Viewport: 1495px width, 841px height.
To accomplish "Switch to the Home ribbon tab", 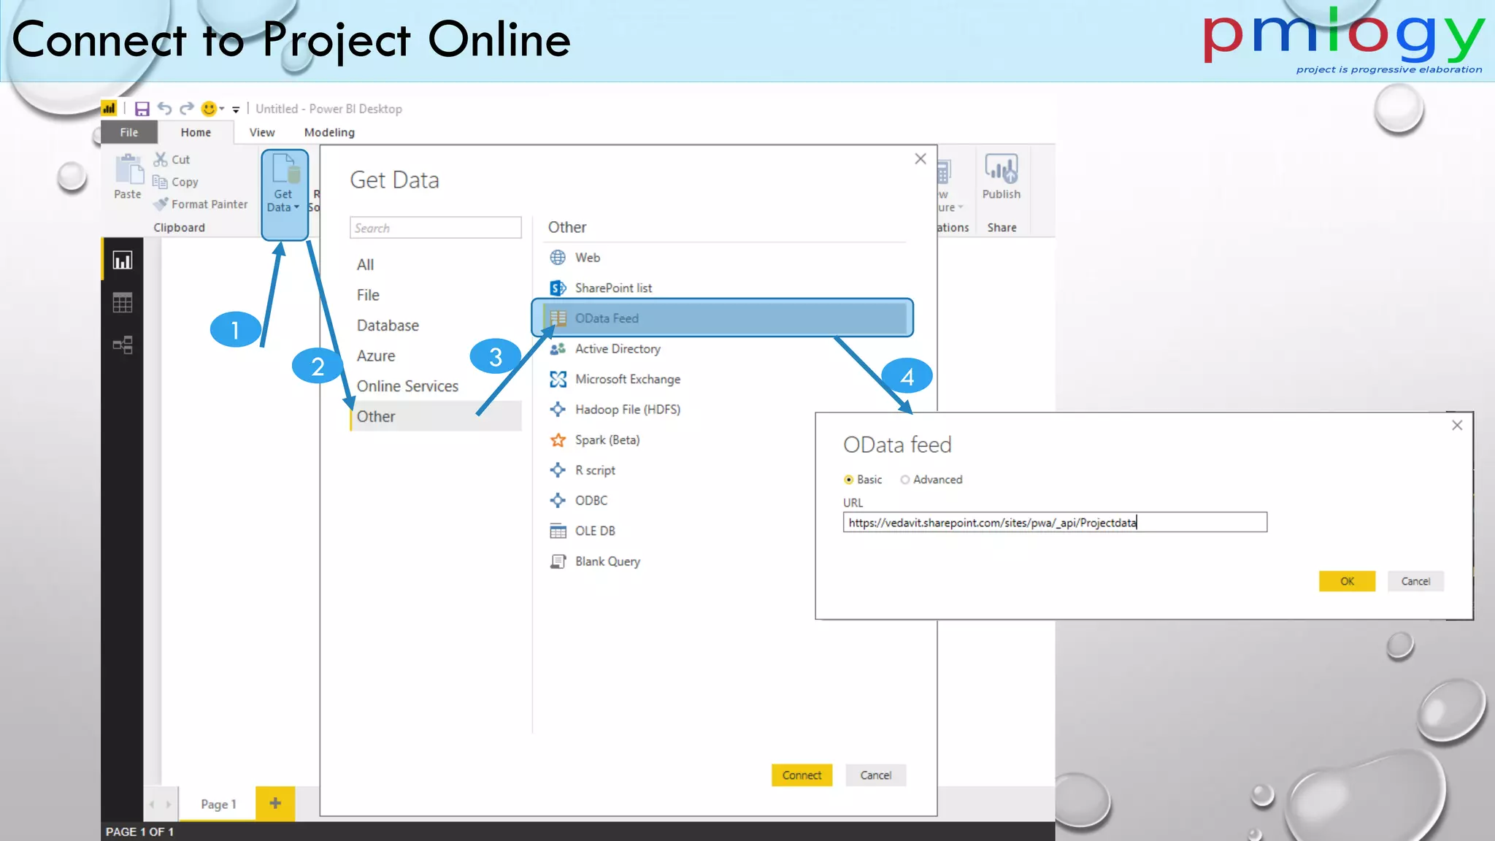I will click(x=196, y=132).
